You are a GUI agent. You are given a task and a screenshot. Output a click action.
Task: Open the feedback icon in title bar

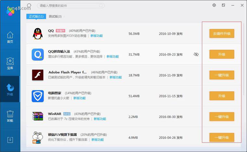[x=214, y=5]
